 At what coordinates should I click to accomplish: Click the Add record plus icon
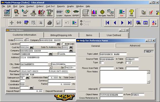(12, 23)
